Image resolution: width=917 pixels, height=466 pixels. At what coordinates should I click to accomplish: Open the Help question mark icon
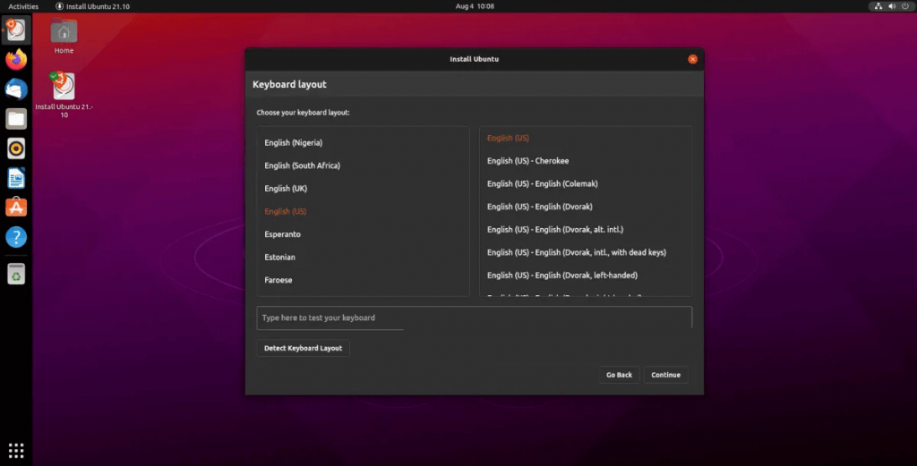tap(16, 237)
